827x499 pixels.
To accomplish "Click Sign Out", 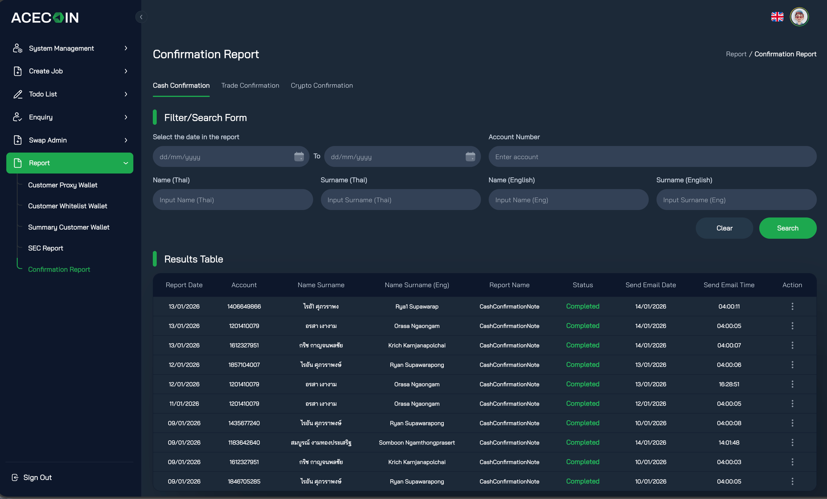I will 37,477.
